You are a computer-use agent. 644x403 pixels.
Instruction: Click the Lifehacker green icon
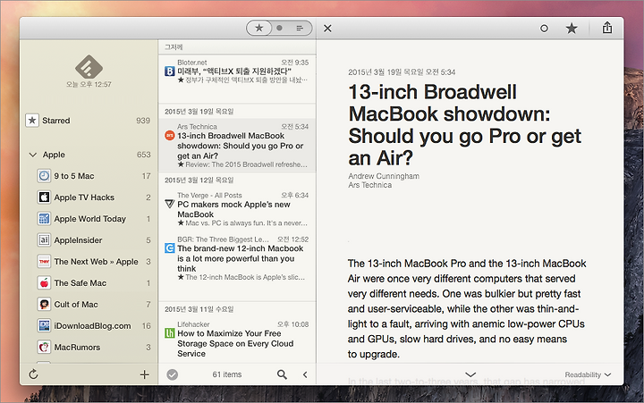tap(170, 332)
